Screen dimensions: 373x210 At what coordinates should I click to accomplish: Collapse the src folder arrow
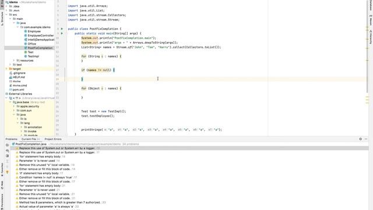click(x=6, y=15)
